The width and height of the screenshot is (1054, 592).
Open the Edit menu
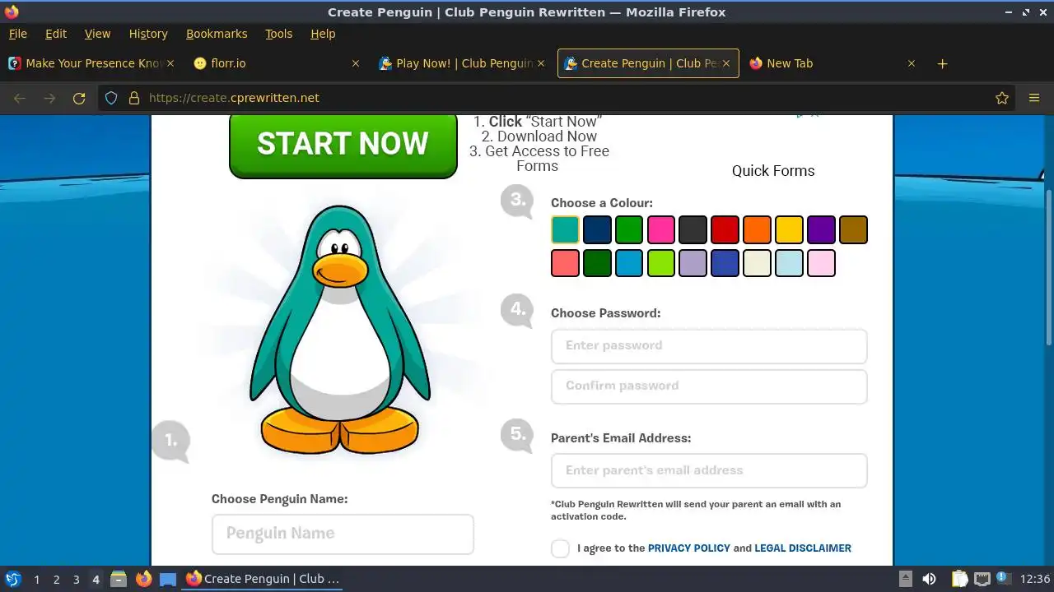(56, 34)
